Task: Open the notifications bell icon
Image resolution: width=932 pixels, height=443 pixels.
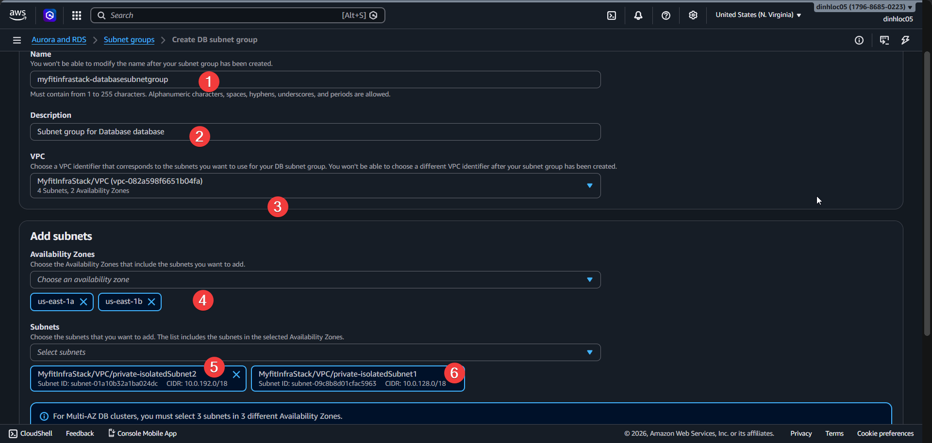Action: pos(638,15)
